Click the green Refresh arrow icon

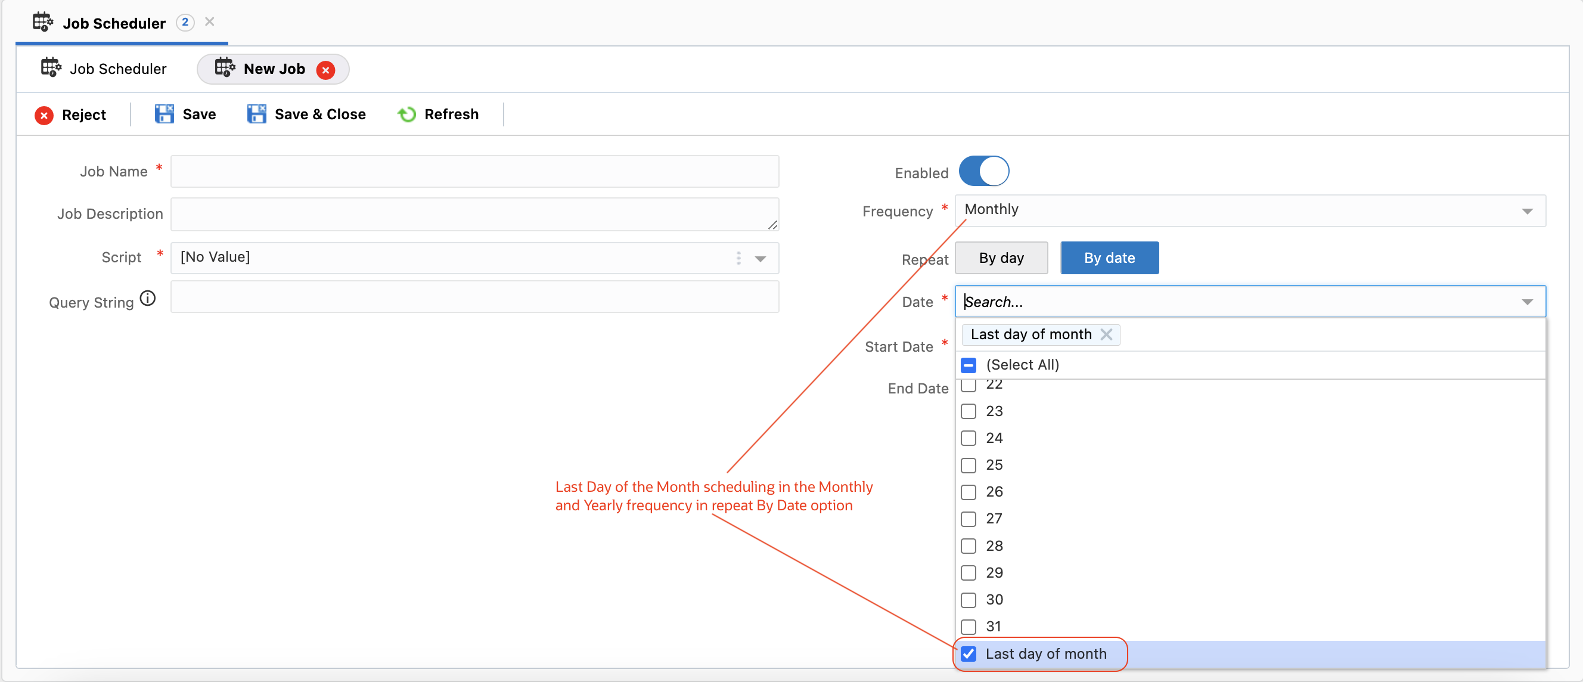click(406, 114)
